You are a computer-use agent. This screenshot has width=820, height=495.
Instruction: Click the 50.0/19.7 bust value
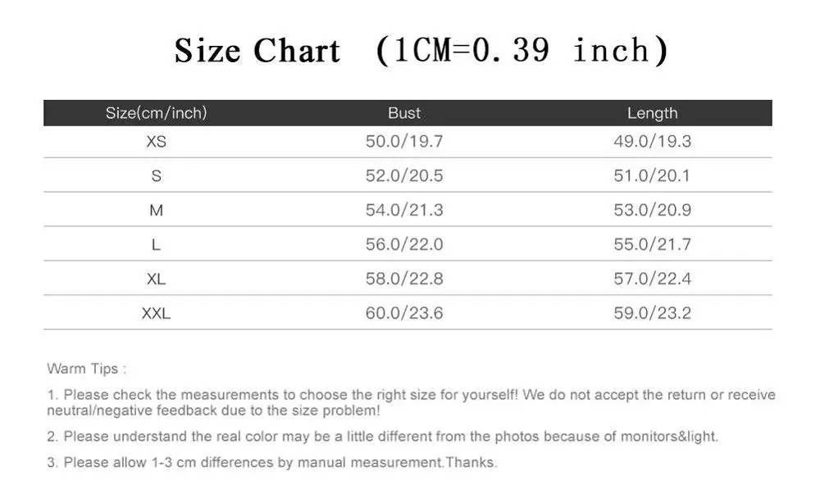pyautogui.click(x=404, y=142)
